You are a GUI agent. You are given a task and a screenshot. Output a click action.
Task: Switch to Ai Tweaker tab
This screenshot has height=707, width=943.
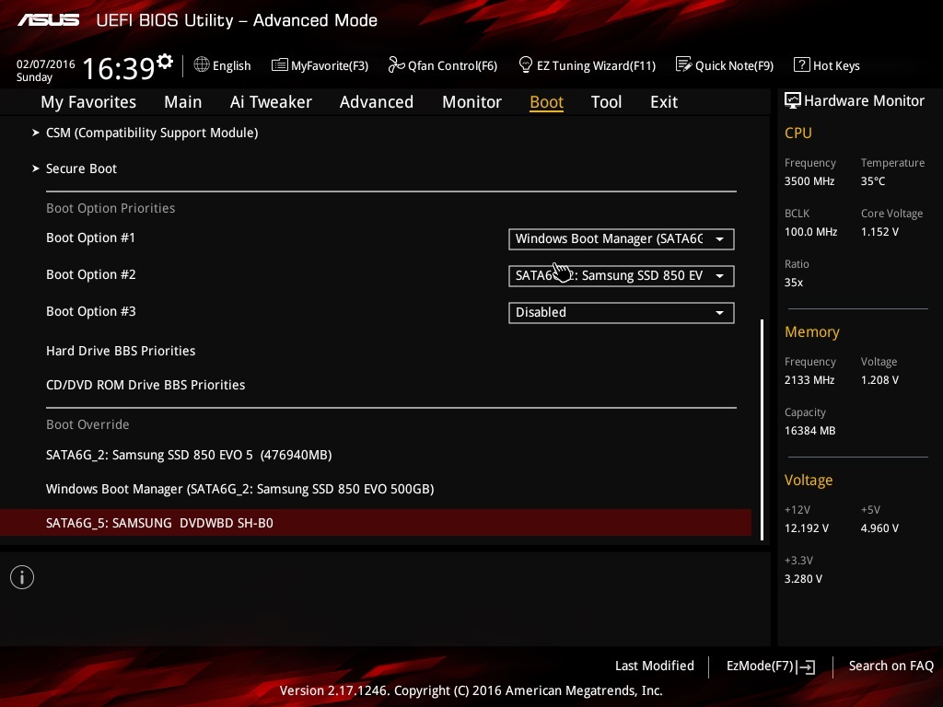point(271,101)
